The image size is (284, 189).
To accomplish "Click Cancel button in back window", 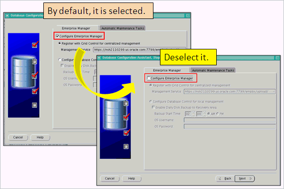I will [x=18, y=137].
